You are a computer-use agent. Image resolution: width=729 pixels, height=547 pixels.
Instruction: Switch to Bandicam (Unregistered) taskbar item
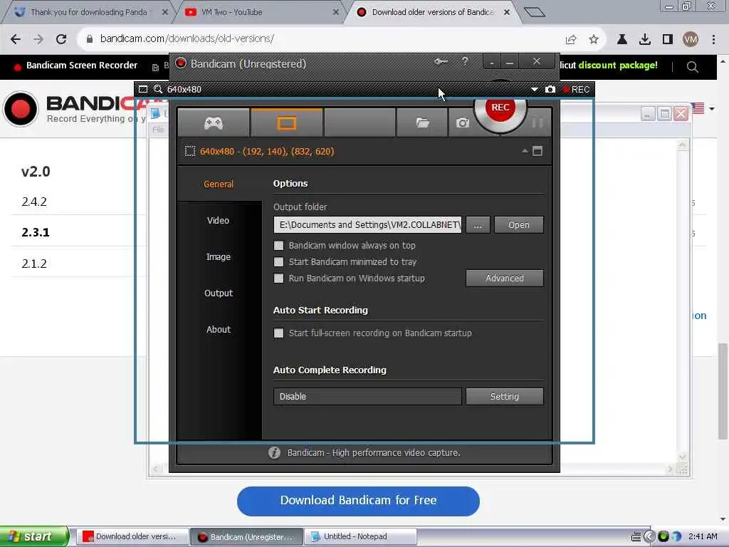[246, 536]
